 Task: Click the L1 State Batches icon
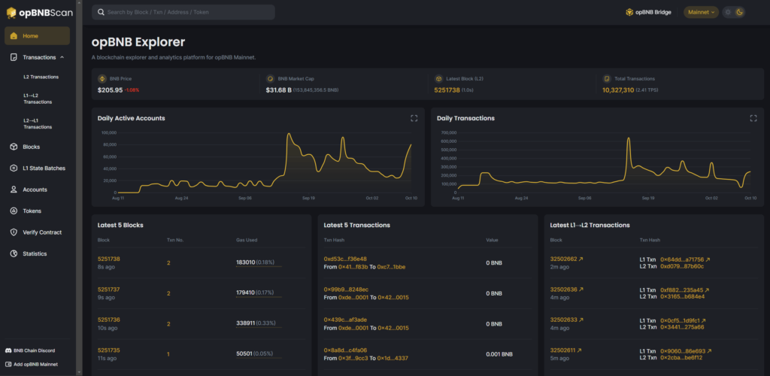[14, 168]
